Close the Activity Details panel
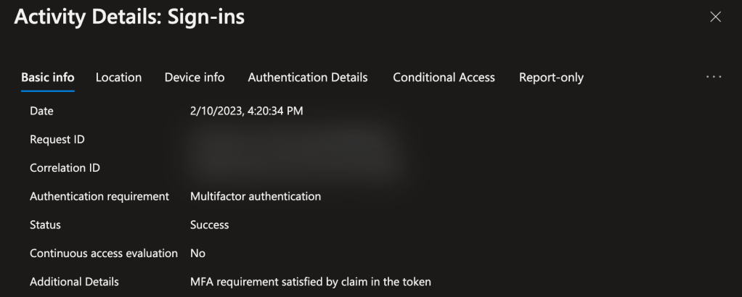The height and width of the screenshot is (297, 742). (x=715, y=17)
